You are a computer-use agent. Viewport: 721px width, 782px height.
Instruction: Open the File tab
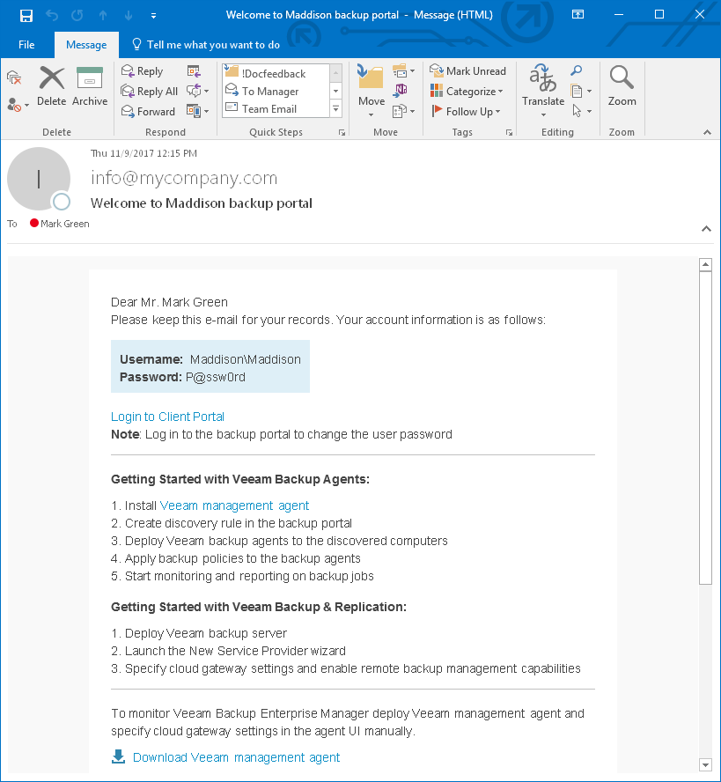[x=26, y=45]
